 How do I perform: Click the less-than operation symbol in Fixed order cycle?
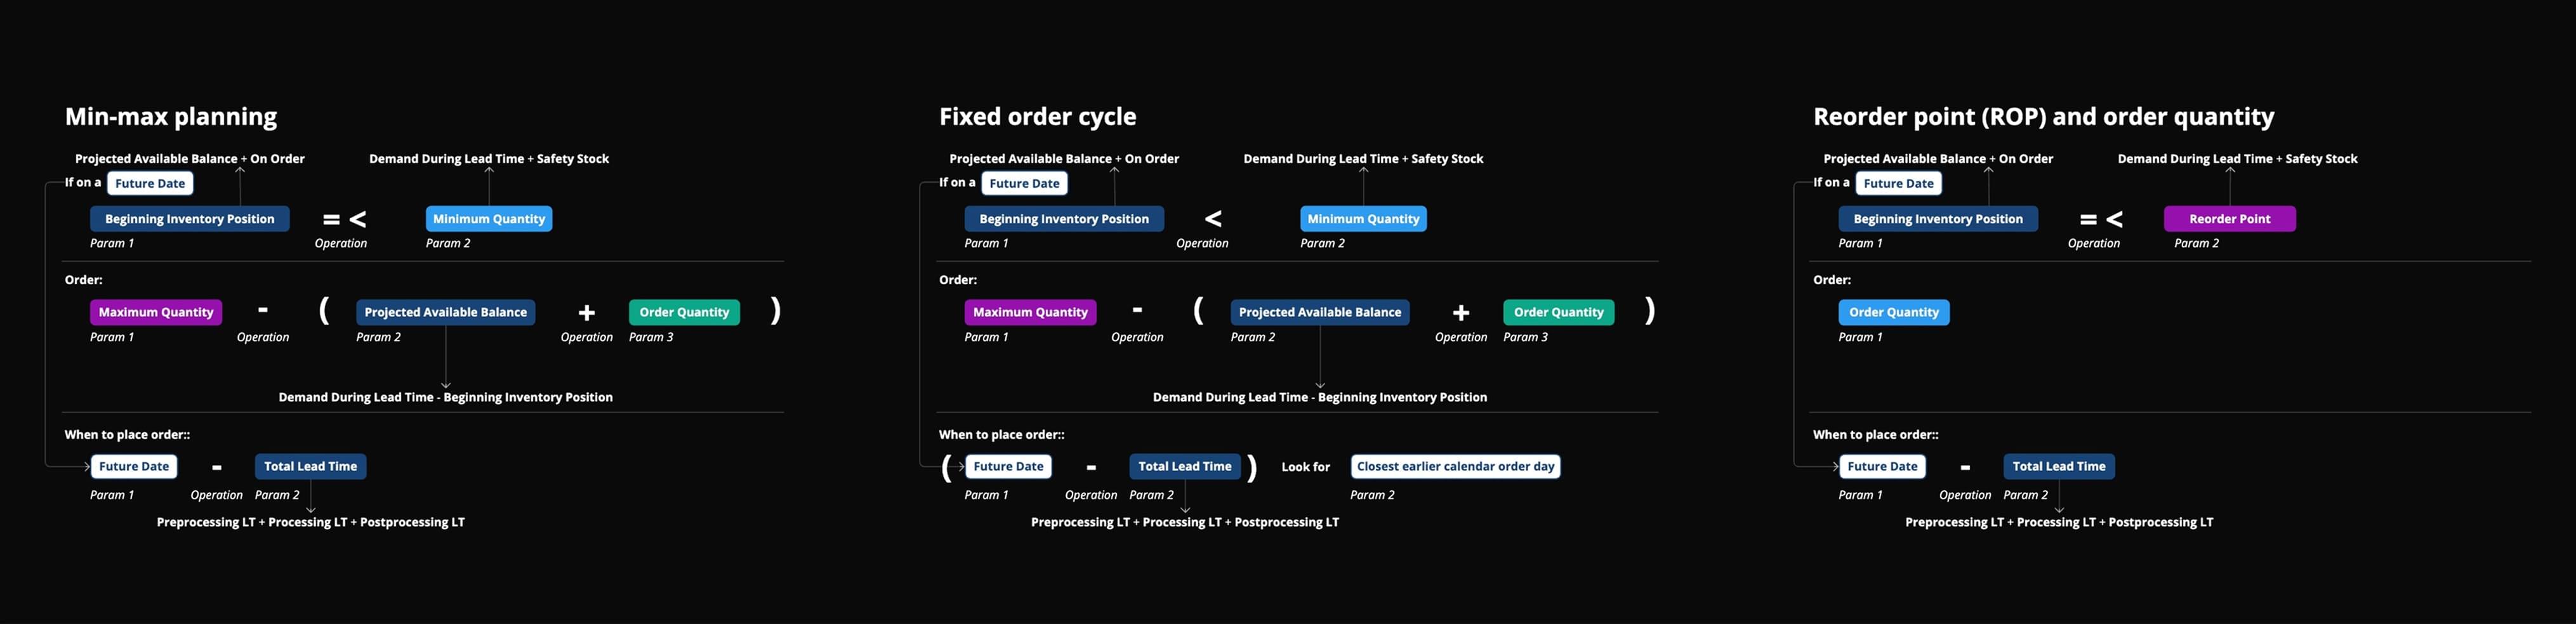pyautogui.click(x=1213, y=219)
